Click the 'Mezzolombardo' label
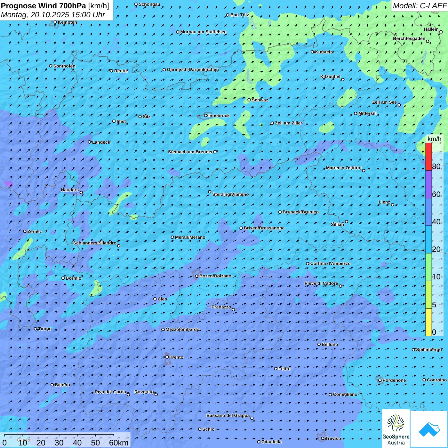 (182, 329)
